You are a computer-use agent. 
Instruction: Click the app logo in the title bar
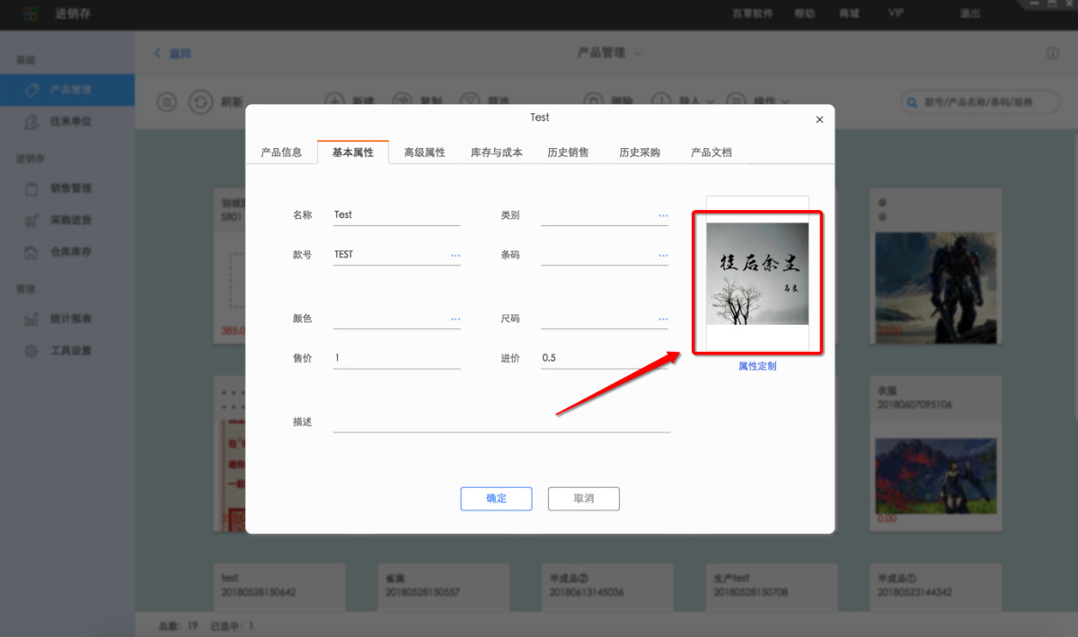(31, 13)
